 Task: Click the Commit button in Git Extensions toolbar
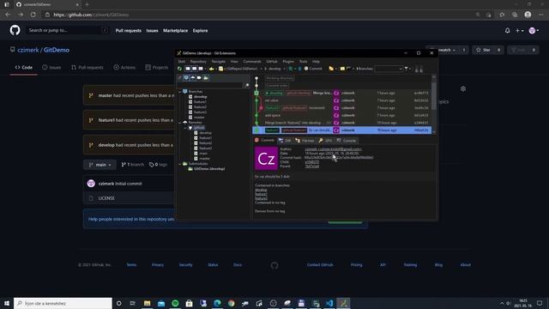tap(312, 69)
